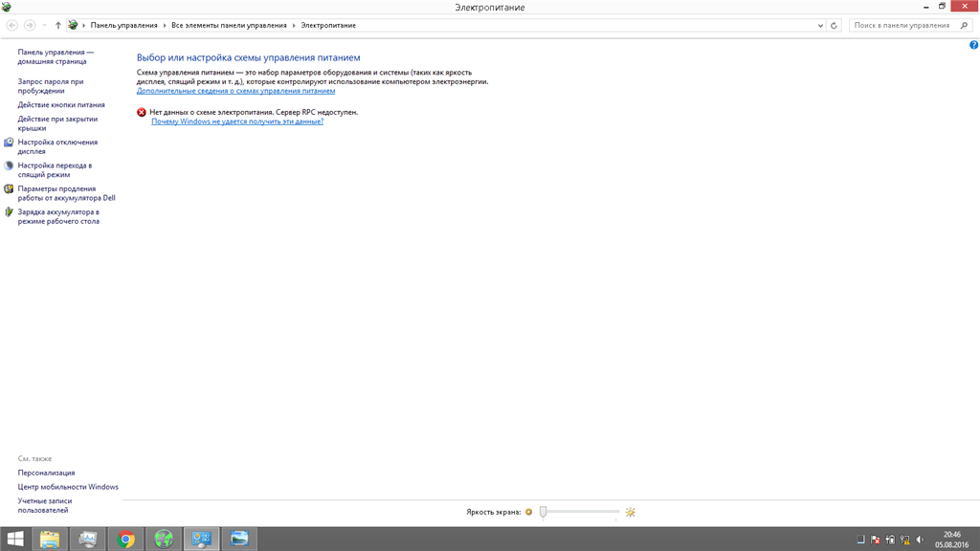Click the sleep mode moon icon

coord(9,165)
